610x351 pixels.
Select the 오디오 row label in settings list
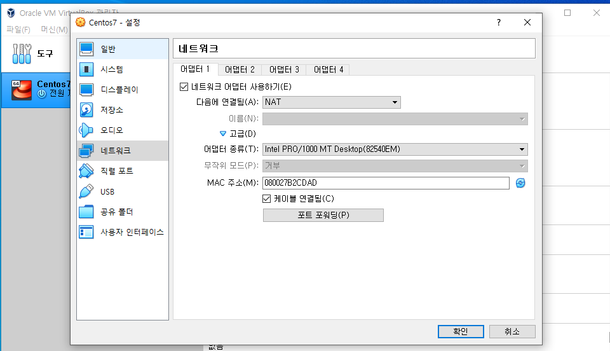[112, 130]
